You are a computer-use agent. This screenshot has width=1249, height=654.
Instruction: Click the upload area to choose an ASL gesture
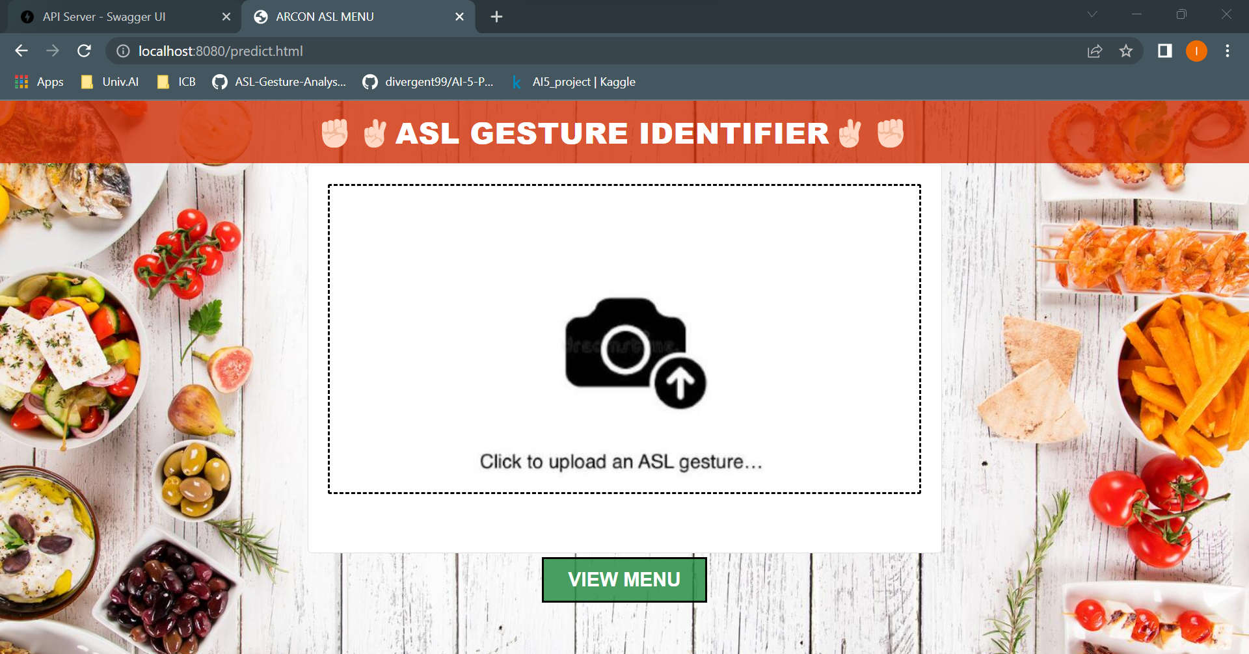tap(624, 338)
